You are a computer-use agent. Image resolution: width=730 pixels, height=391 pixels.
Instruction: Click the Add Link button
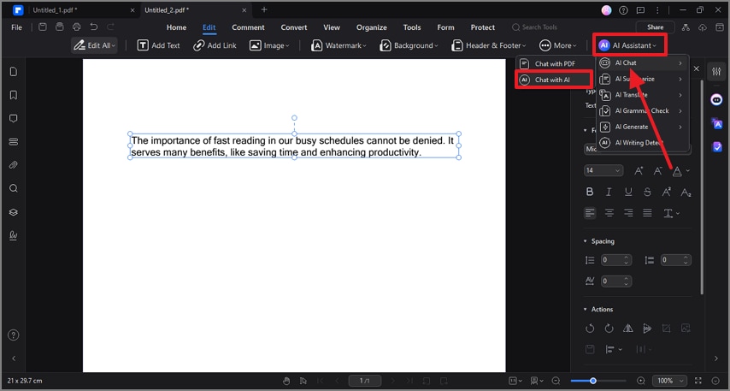click(x=215, y=45)
